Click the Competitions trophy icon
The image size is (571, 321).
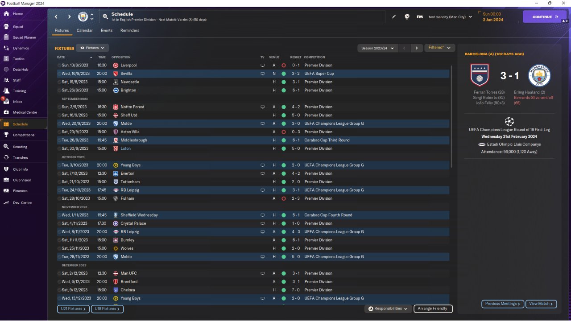point(6,135)
